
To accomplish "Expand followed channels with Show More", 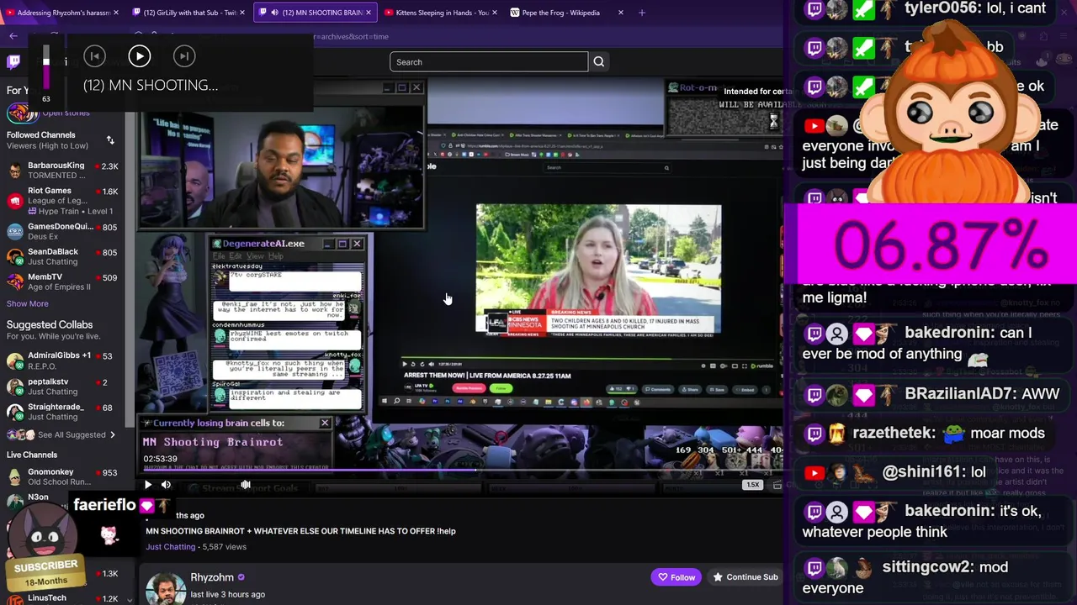I will coord(28,303).
